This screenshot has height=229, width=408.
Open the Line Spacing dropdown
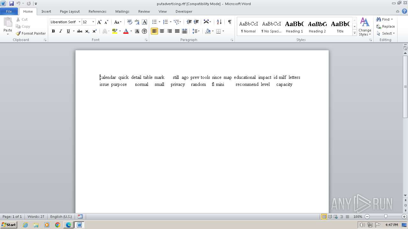[196, 31]
